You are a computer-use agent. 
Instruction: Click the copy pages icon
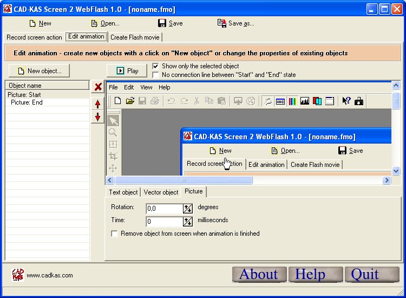point(209,101)
